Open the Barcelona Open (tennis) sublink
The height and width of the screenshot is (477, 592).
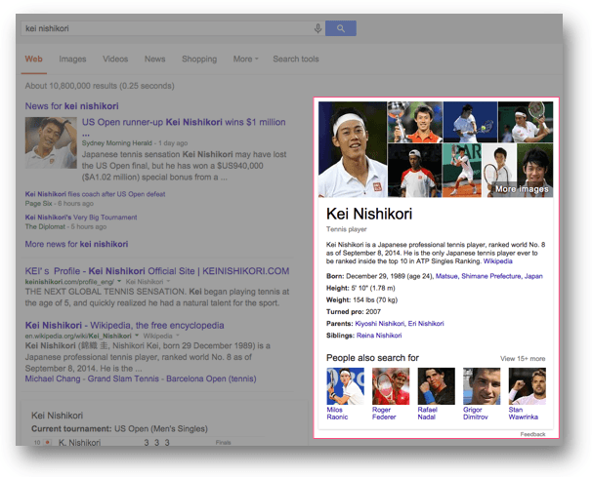click(211, 378)
